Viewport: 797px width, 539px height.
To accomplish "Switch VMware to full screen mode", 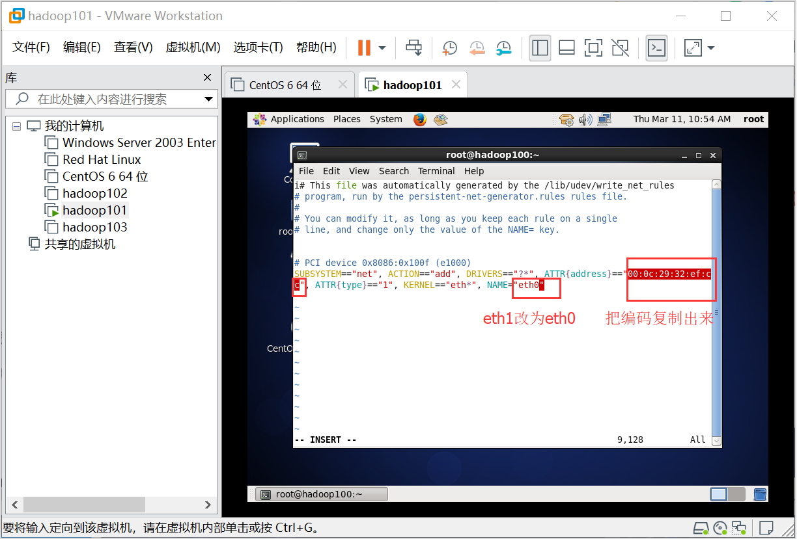I will [593, 47].
